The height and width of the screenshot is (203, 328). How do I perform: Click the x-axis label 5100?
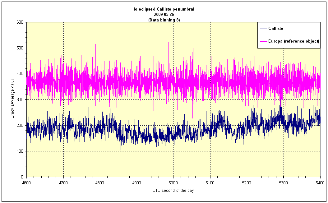click(x=210, y=183)
